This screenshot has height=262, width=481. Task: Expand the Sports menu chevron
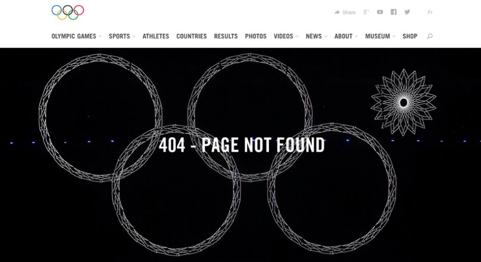coord(134,36)
